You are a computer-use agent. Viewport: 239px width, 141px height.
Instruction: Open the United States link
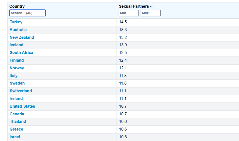pos(22,106)
